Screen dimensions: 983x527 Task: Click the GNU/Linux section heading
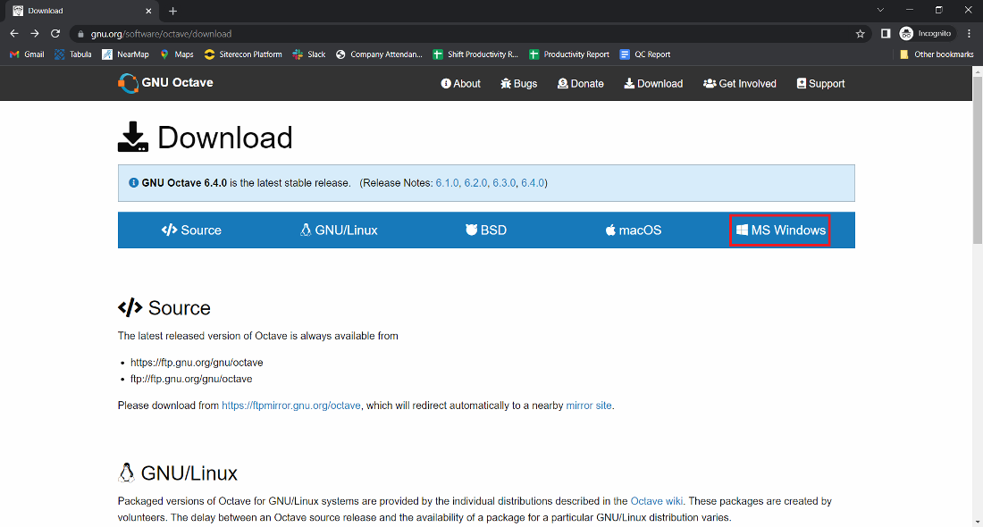178,473
